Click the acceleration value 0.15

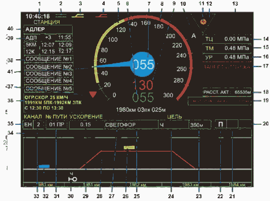coord(86,124)
